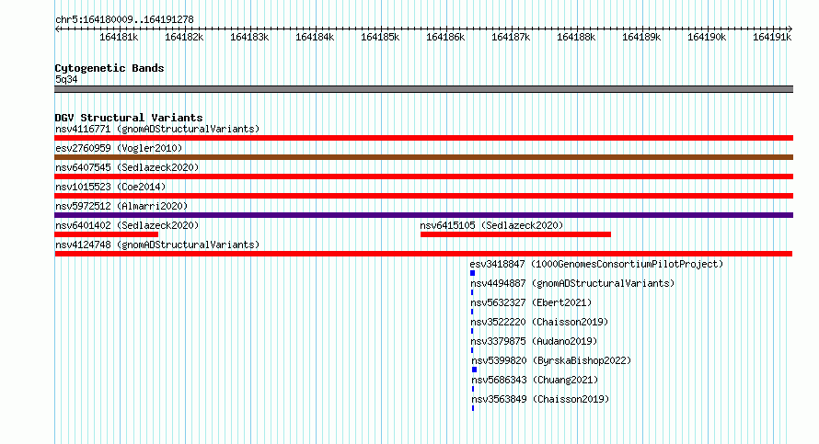
Task: Select the red bar under nsv4124748
Action: (x=423, y=254)
